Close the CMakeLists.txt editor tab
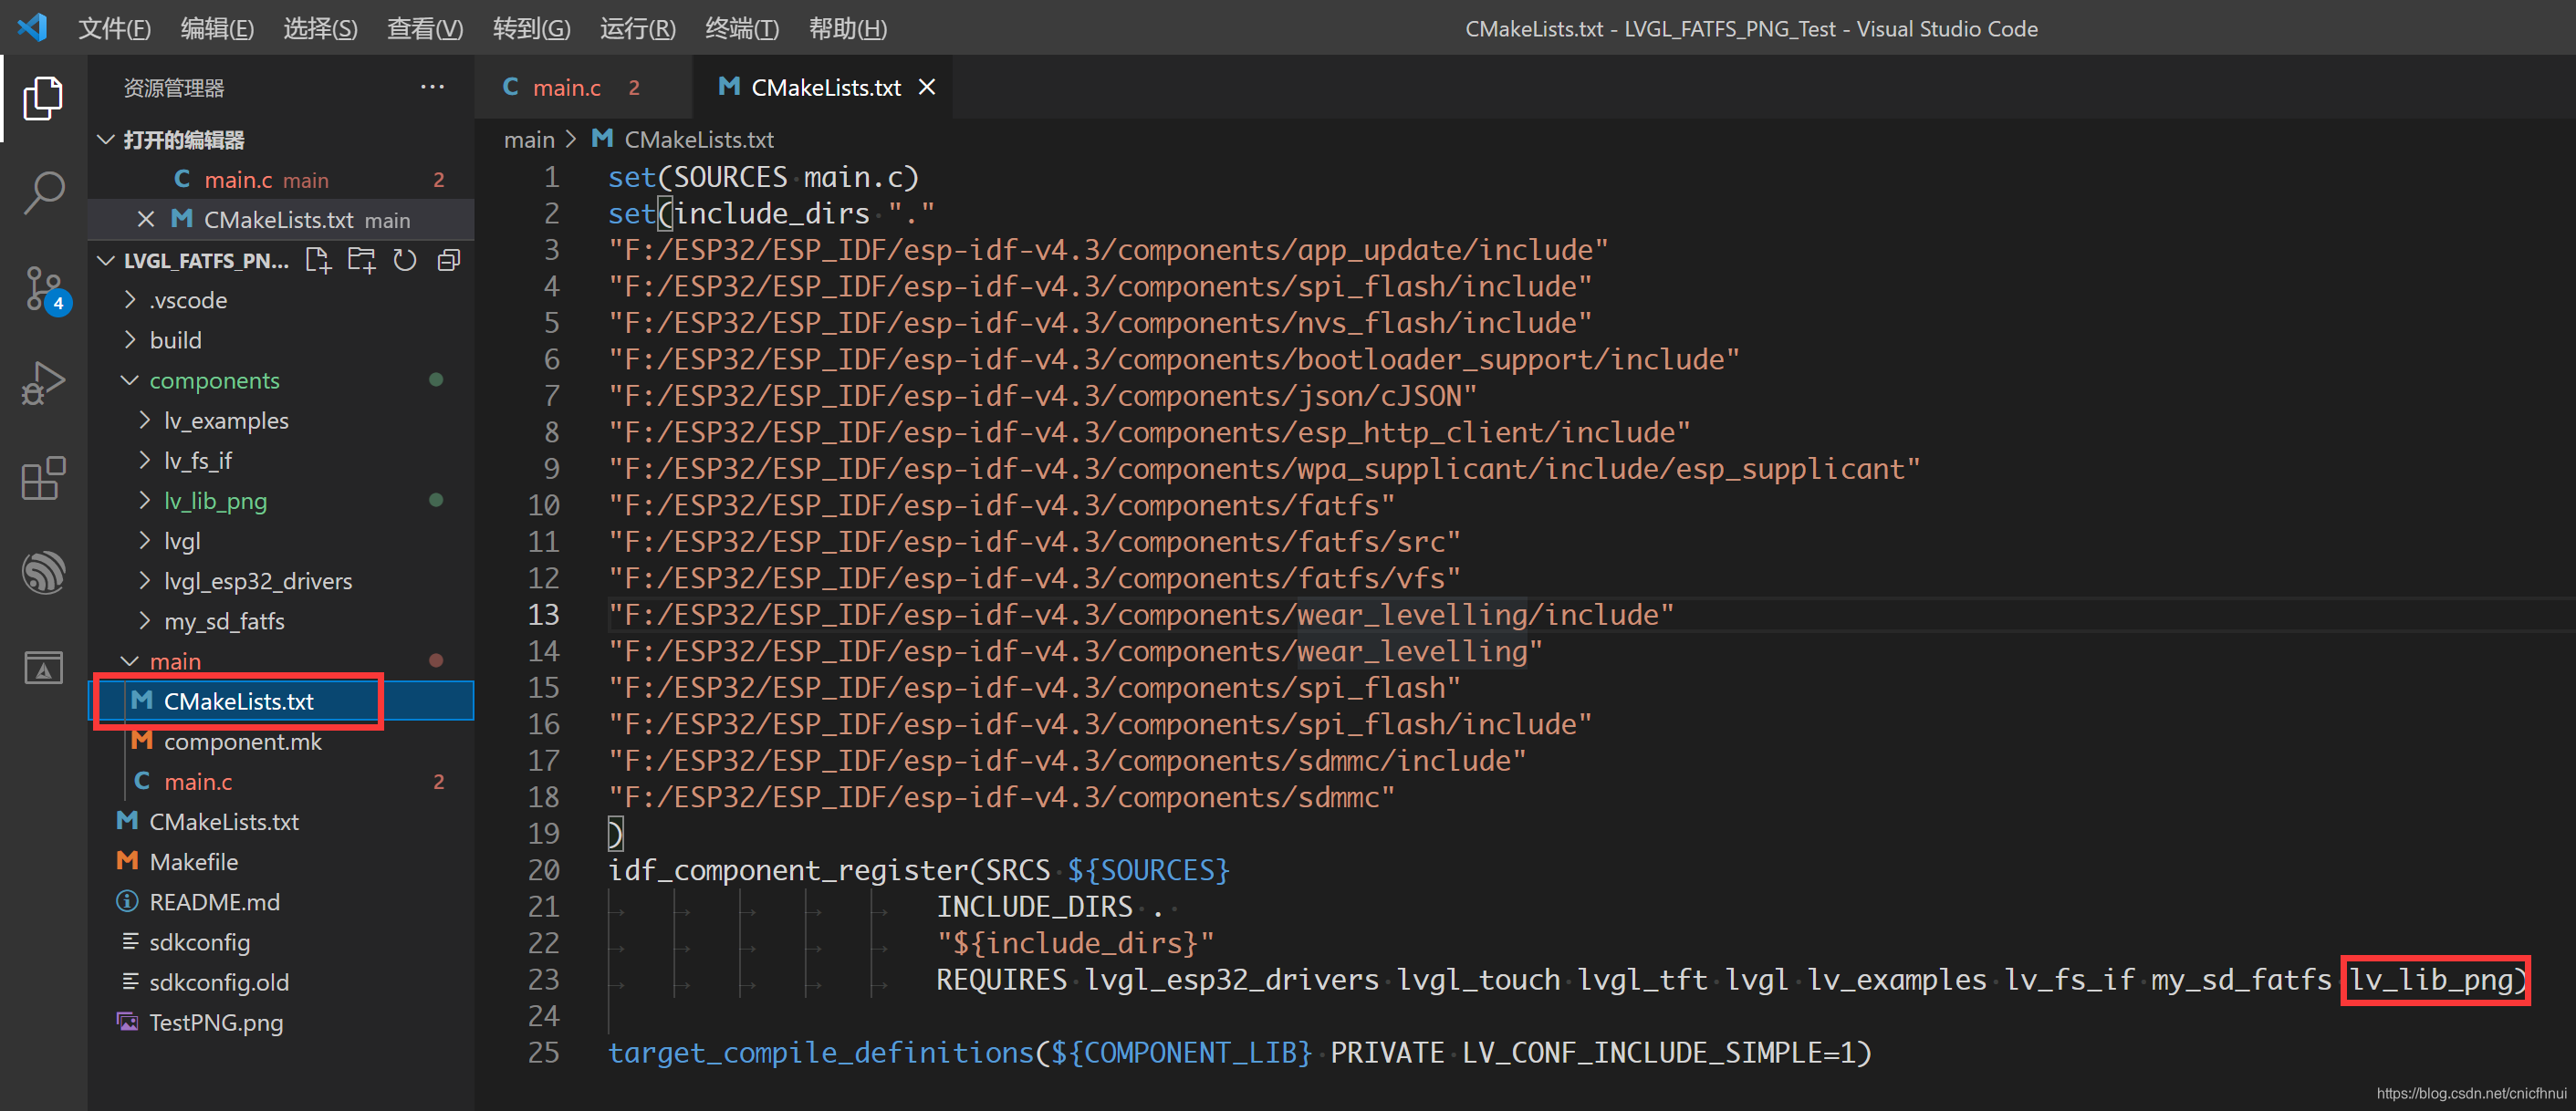The image size is (2576, 1111). [x=927, y=87]
